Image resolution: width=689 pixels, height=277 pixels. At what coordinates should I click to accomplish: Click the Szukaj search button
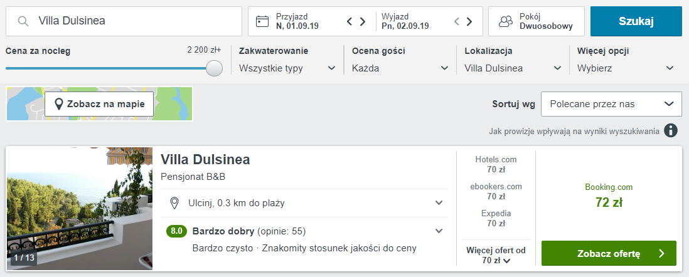[636, 21]
